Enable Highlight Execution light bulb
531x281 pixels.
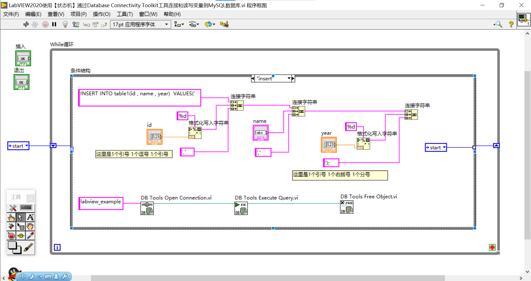click(x=65, y=24)
